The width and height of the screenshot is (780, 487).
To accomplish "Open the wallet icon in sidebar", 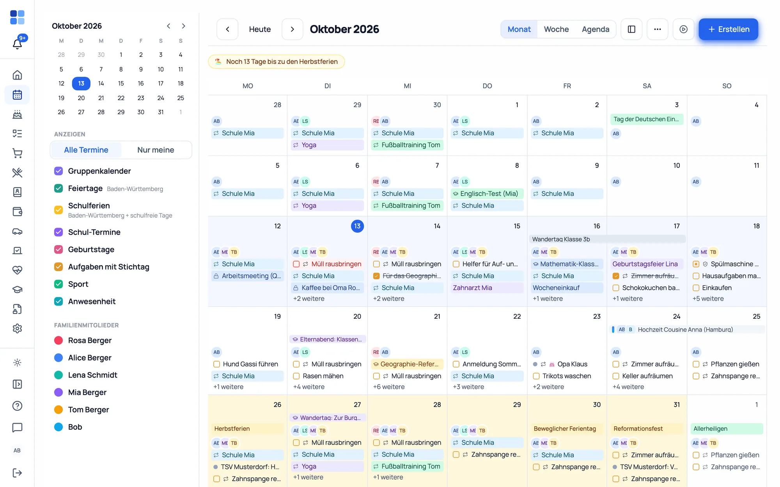I will 17,212.
